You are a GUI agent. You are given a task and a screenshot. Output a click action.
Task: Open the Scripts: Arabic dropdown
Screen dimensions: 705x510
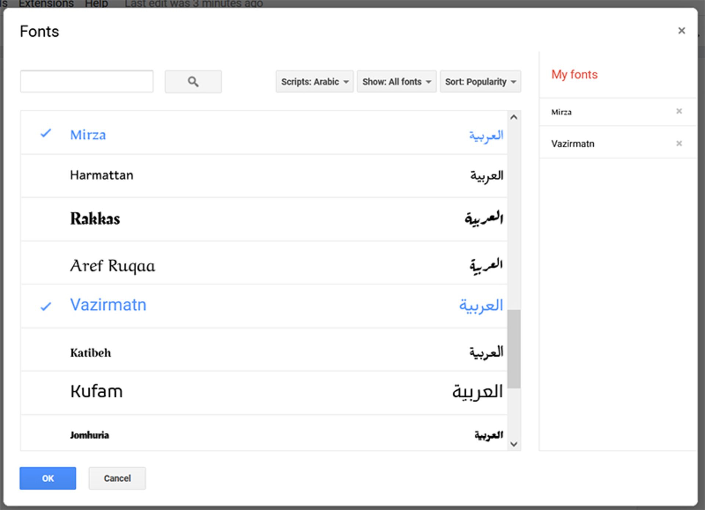(314, 81)
